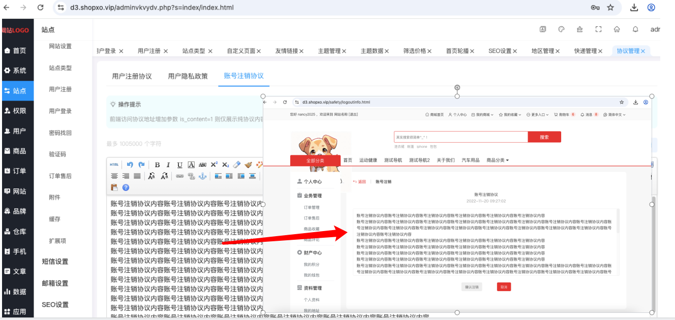Click the red 搜索 button in storefront
The image size is (675, 320).
tap(544, 137)
